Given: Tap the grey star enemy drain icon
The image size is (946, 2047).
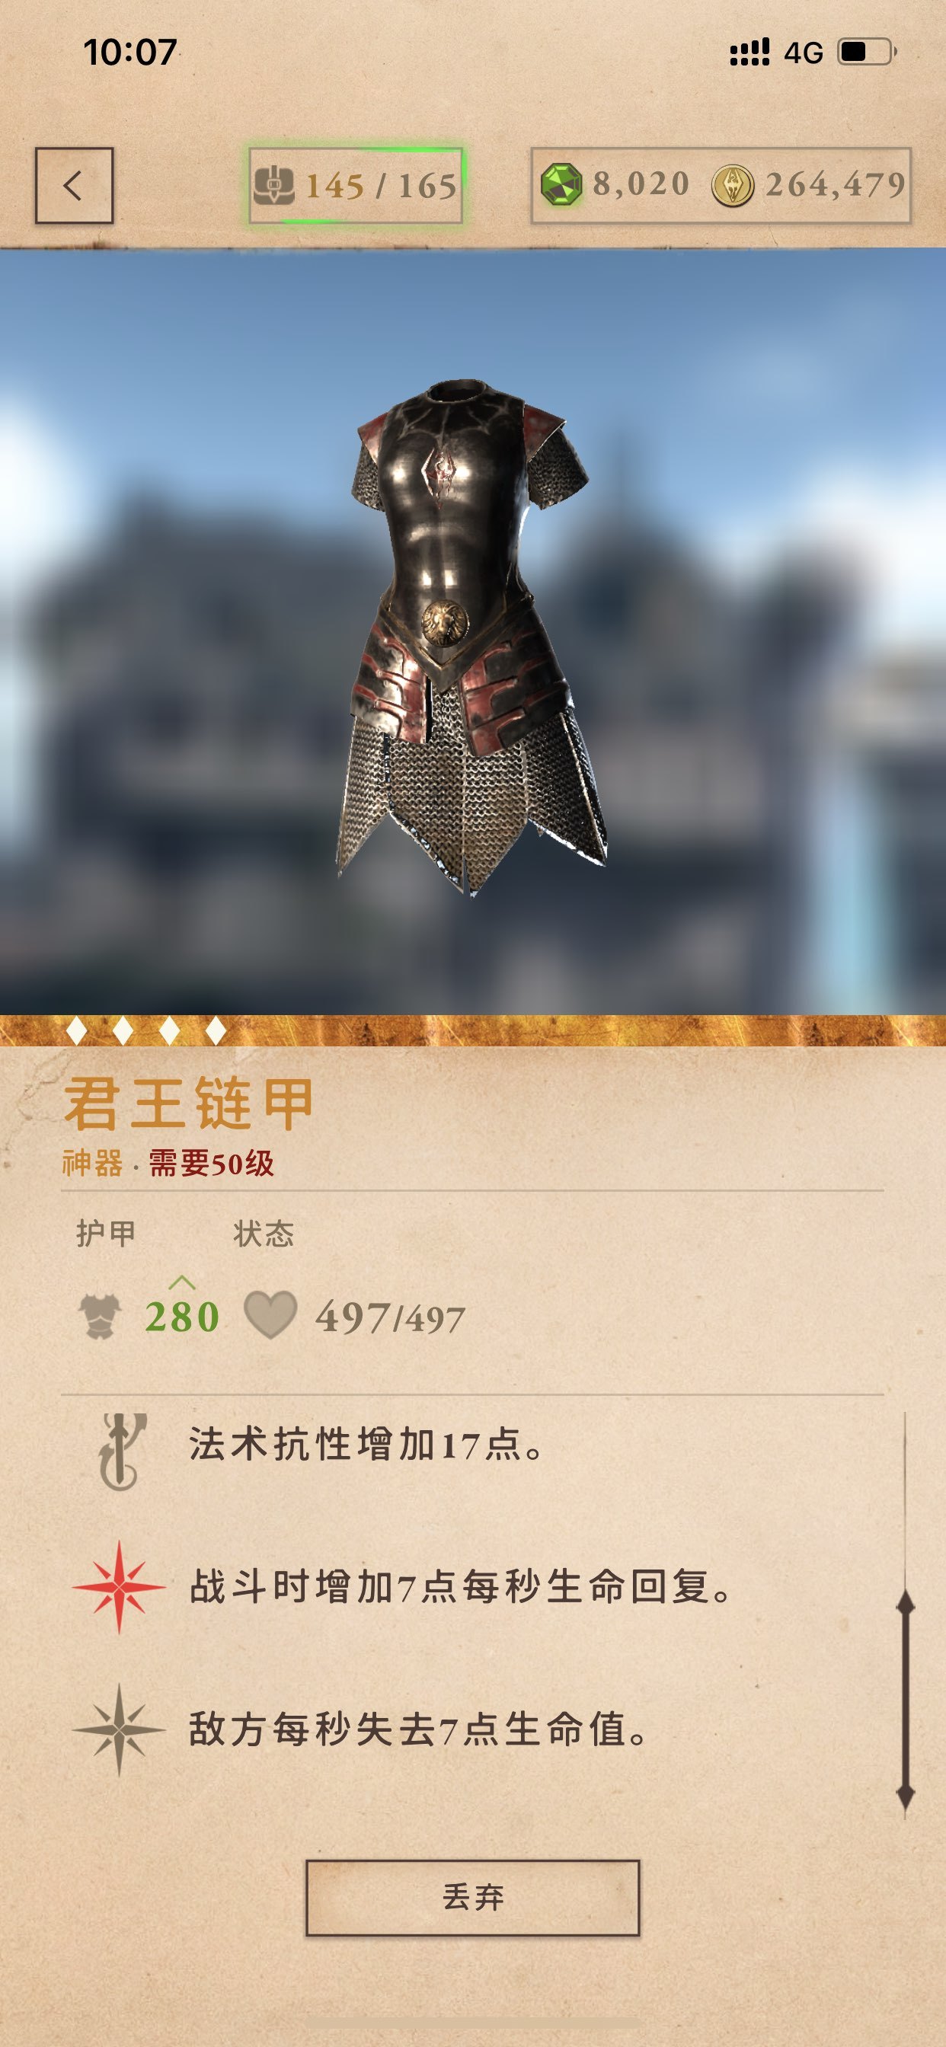Looking at the screenshot, I should [x=120, y=1729].
